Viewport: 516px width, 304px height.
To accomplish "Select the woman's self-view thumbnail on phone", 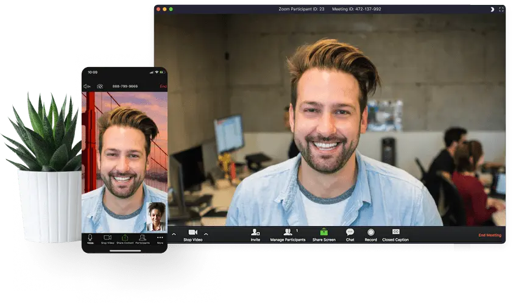I will pyautogui.click(x=156, y=217).
